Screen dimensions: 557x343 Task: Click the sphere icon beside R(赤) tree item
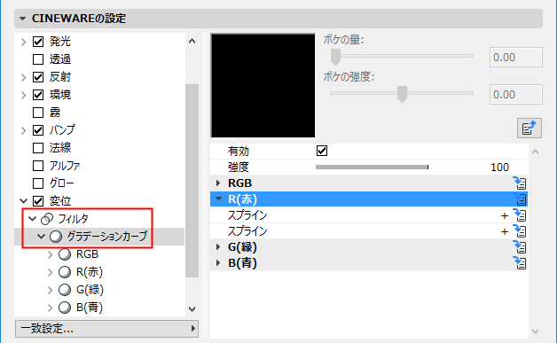coord(65,272)
